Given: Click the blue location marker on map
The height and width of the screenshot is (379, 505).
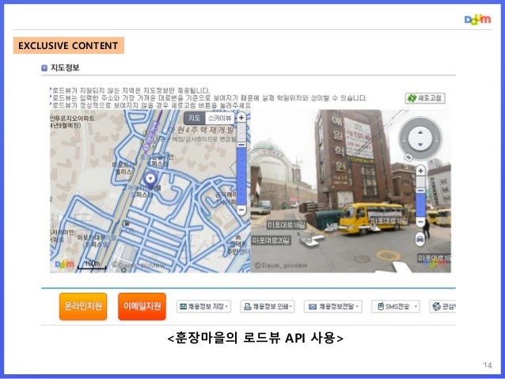Looking at the screenshot, I should pos(150,178).
